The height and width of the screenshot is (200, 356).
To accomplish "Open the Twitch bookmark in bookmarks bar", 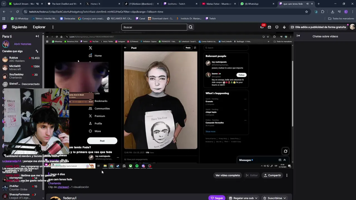I will click(x=211, y=19).
